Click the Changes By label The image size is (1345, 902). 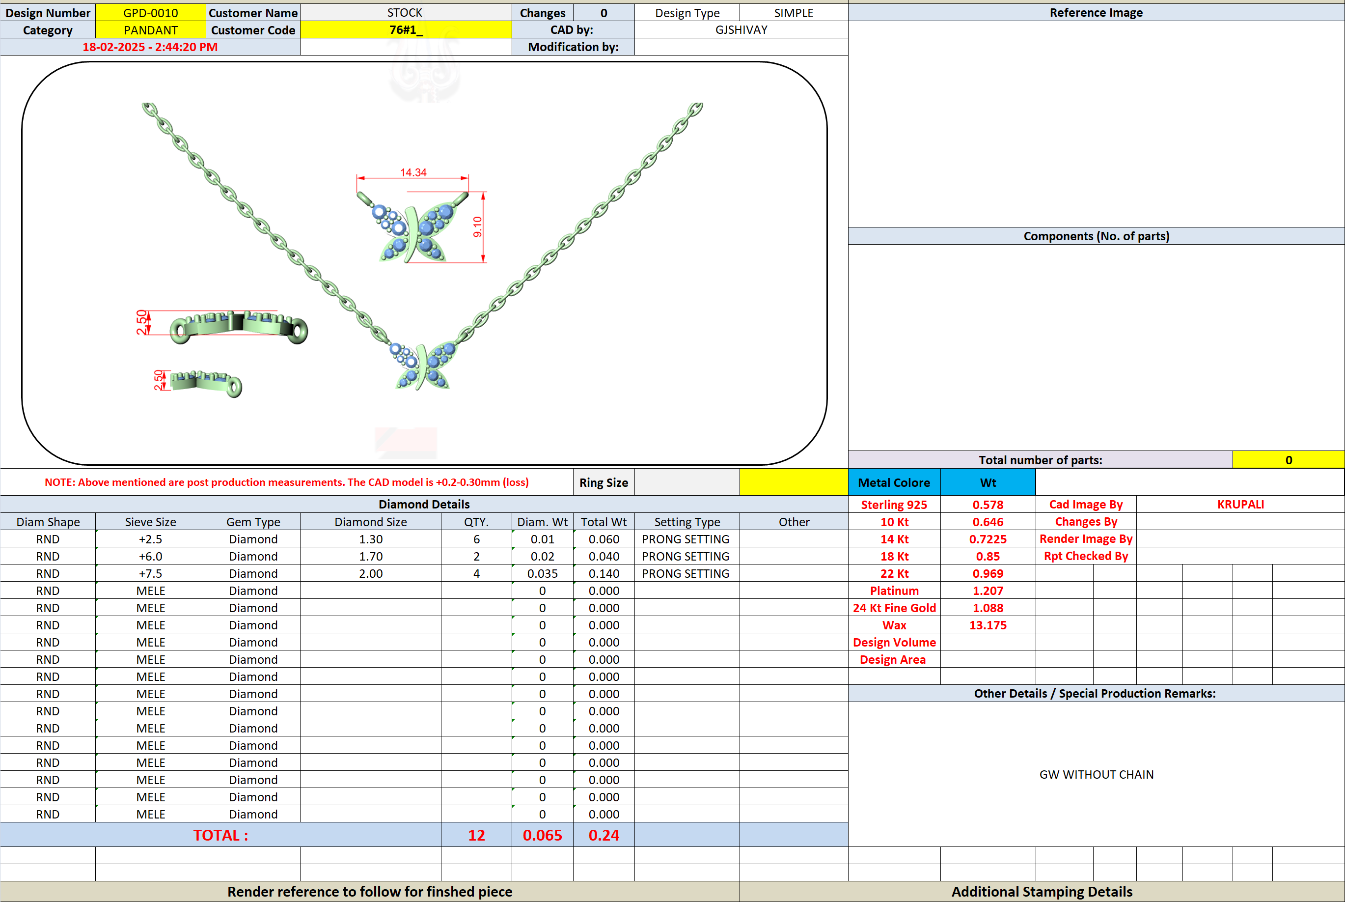(1086, 522)
